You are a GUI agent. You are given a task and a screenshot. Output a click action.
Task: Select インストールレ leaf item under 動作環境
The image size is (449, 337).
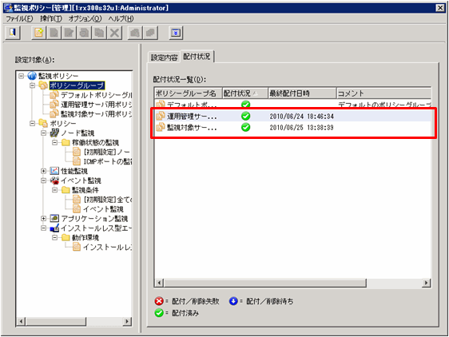point(108,247)
